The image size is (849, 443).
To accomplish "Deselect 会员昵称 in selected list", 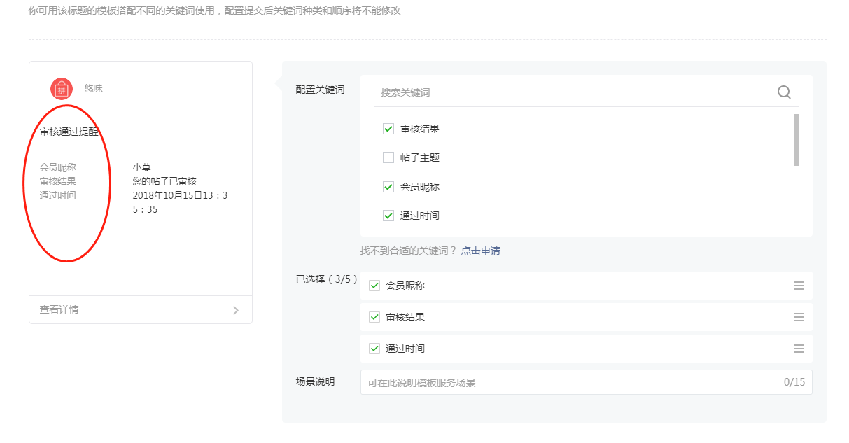I will coord(374,286).
